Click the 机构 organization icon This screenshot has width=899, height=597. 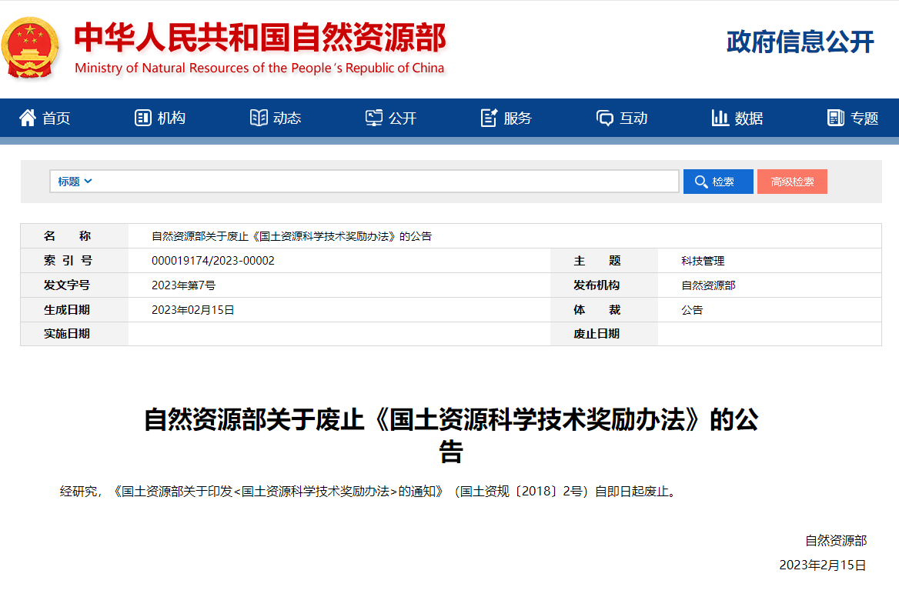142,118
